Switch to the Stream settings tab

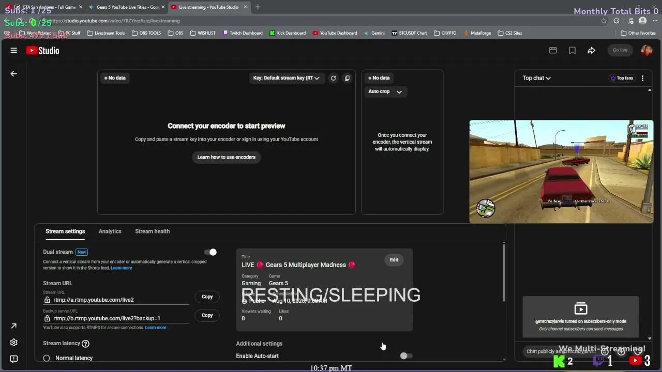click(65, 231)
